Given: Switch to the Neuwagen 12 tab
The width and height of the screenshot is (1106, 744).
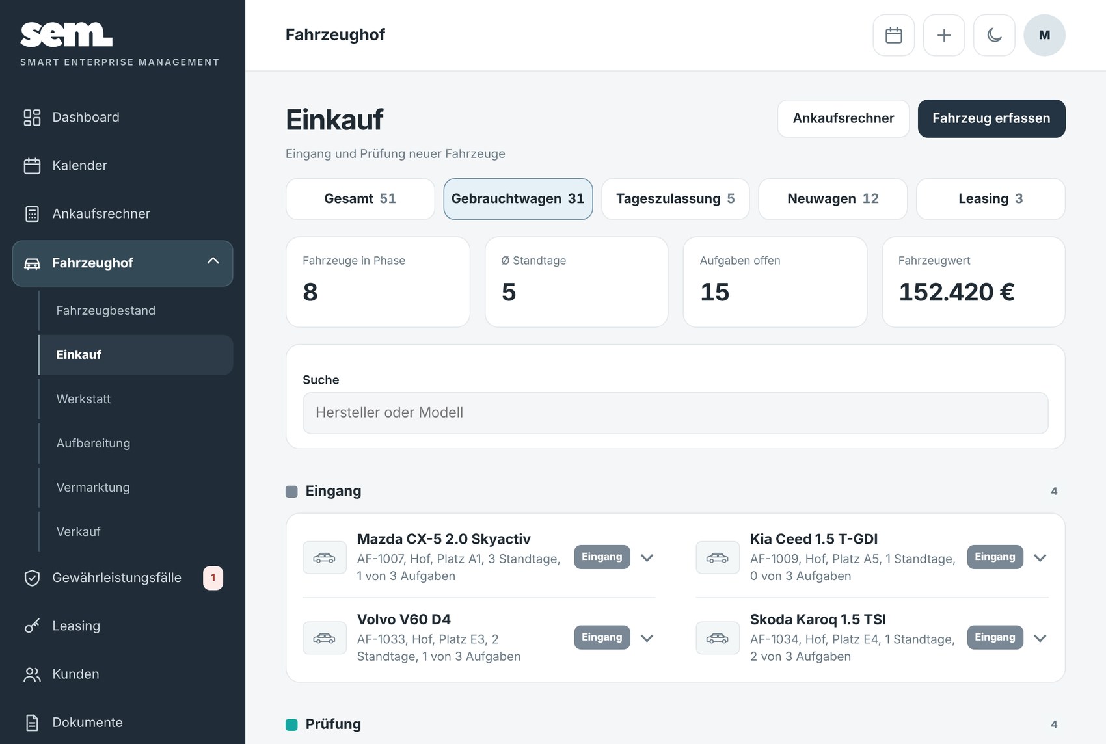Looking at the screenshot, I should (x=833, y=199).
